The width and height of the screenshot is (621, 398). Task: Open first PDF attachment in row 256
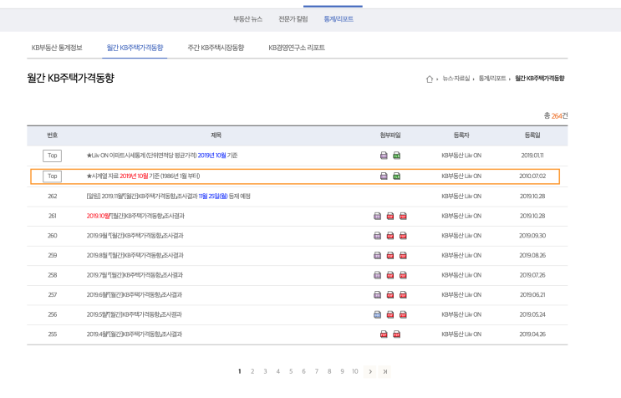(x=390, y=314)
